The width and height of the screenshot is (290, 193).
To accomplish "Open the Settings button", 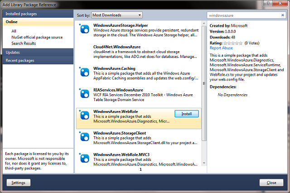I will pos(19,183).
